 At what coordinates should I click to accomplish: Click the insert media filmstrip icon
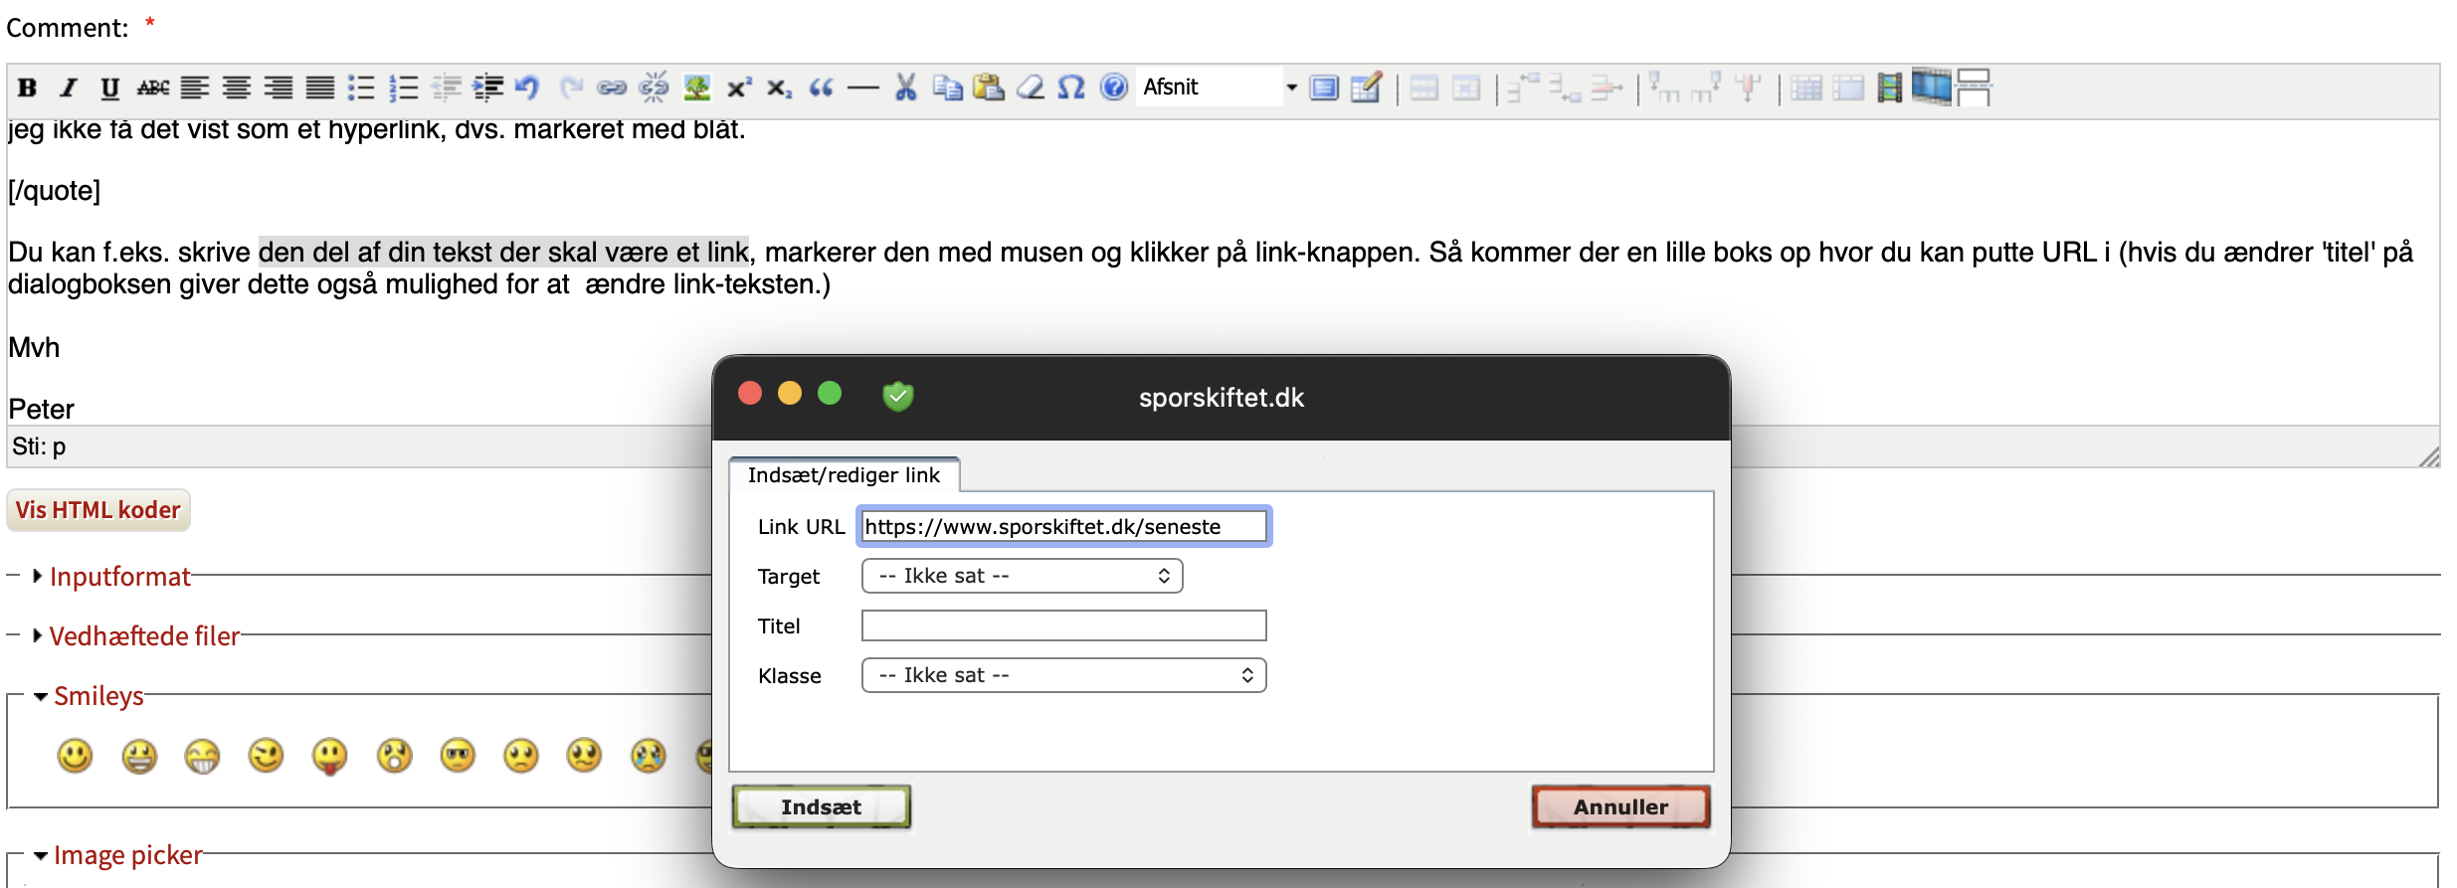pyautogui.click(x=1889, y=89)
